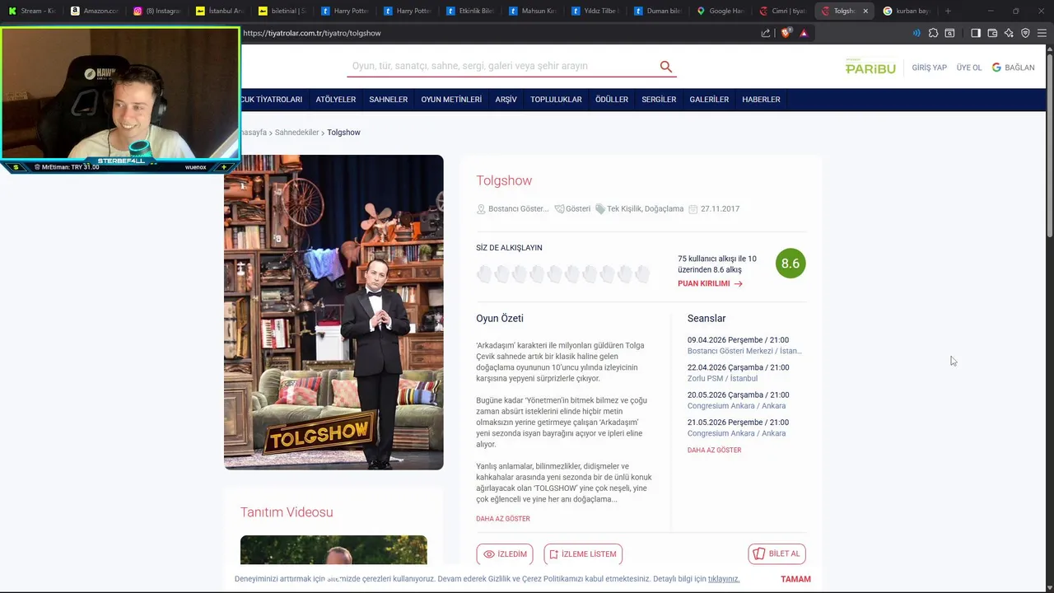Open browser extensions puzzle icon
The width and height of the screenshot is (1054, 593).
pos(933,33)
